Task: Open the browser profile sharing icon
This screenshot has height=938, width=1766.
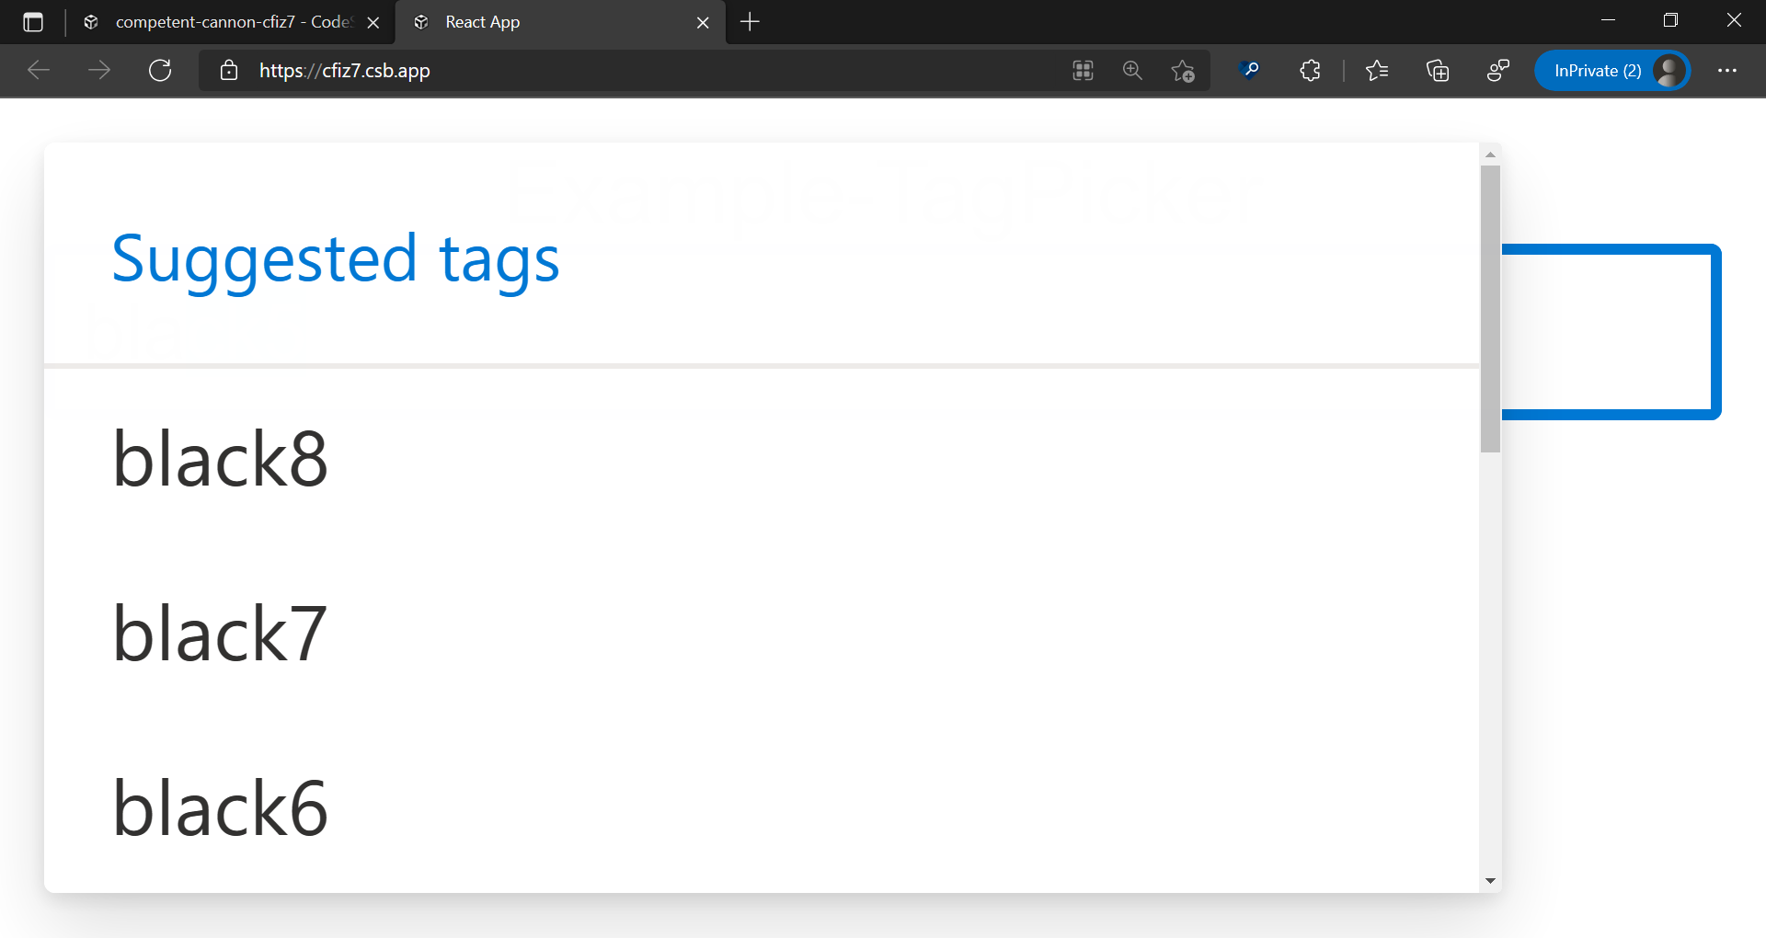Action: pos(1498,71)
